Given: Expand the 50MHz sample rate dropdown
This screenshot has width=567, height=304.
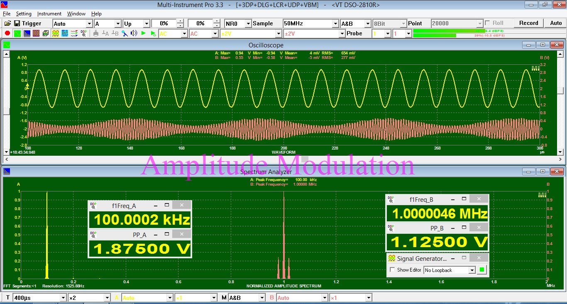Looking at the screenshot, I should pyautogui.click(x=335, y=24).
